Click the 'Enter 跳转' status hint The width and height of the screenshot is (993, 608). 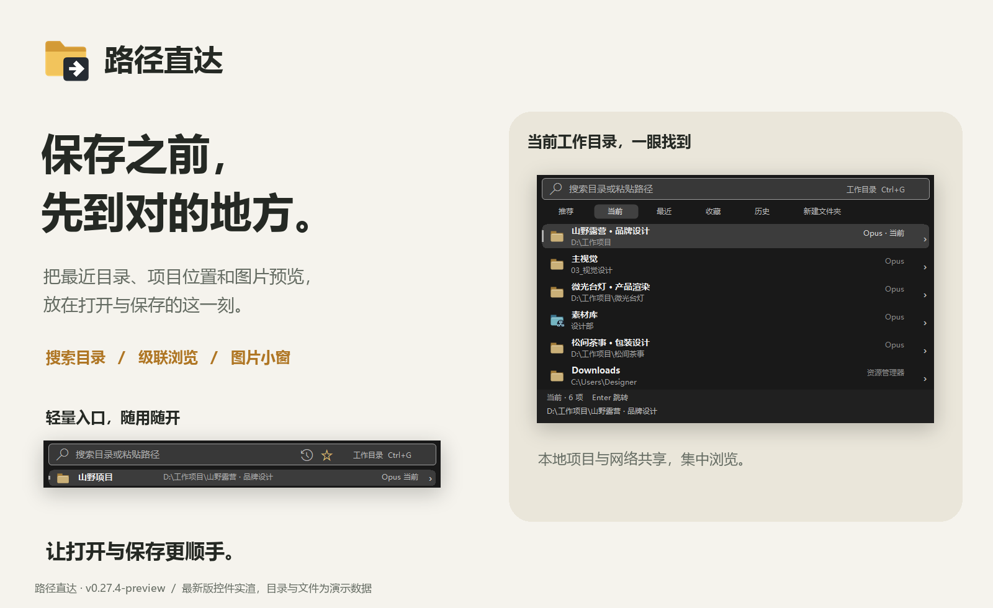tap(610, 398)
